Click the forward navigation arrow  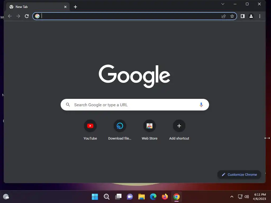(18, 16)
